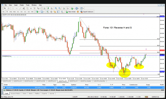Click the orange diamond icon beside New Order

click(78, 12)
